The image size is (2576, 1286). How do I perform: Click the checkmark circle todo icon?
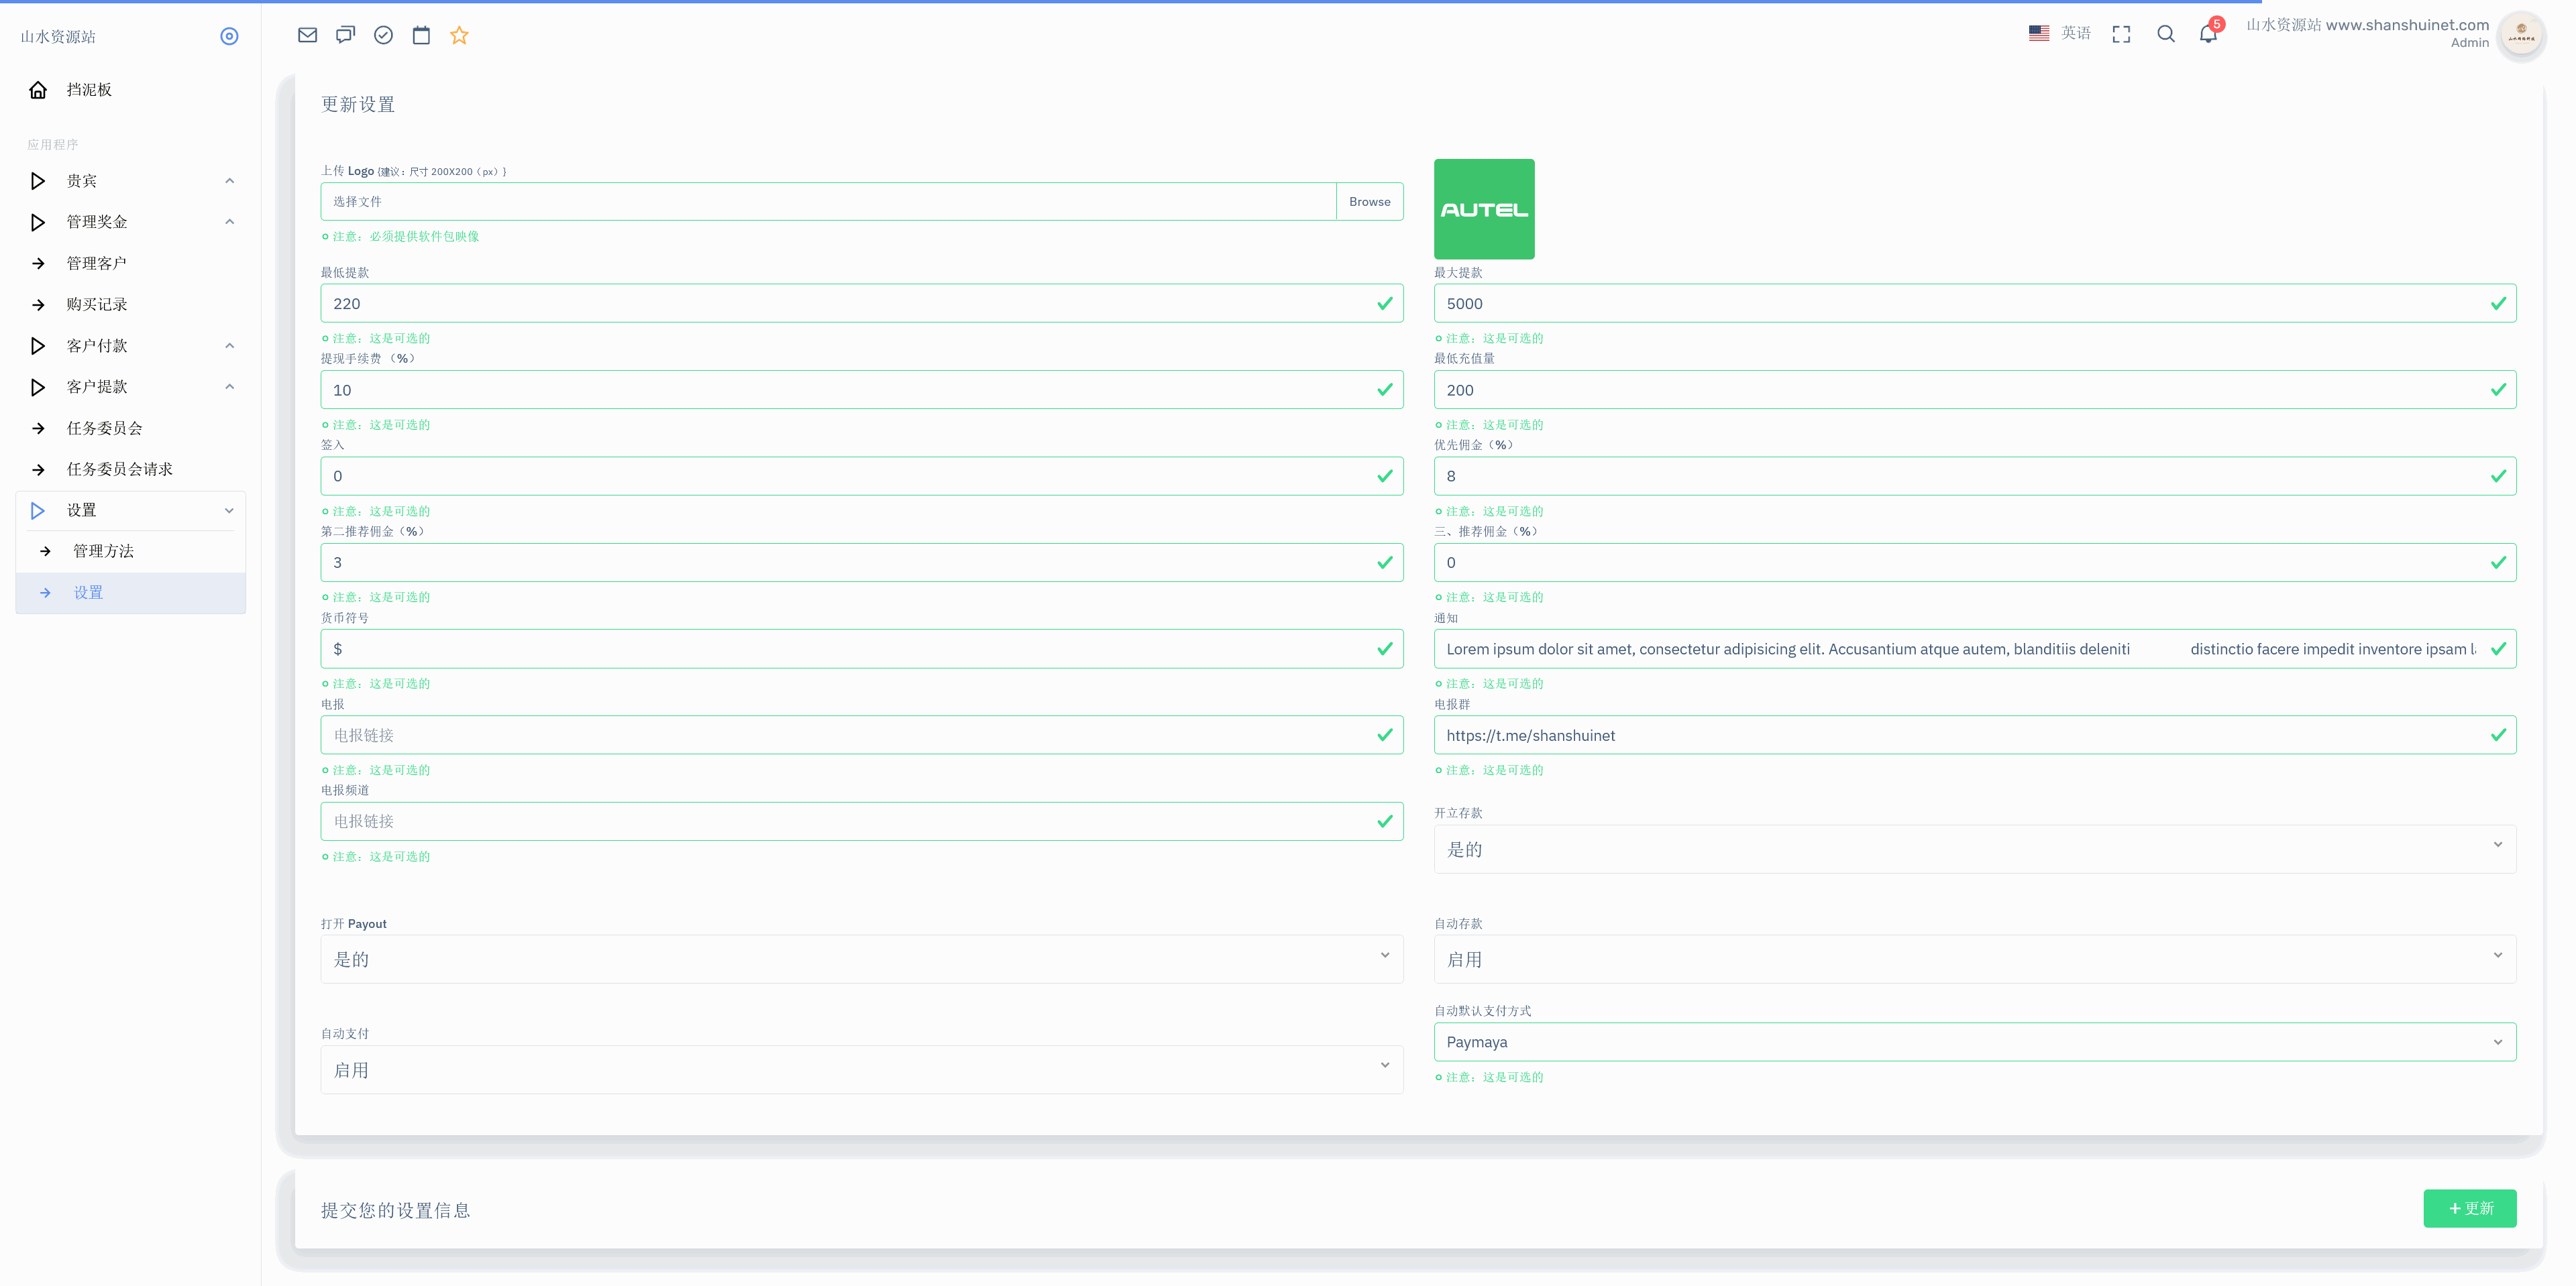pos(383,35)
